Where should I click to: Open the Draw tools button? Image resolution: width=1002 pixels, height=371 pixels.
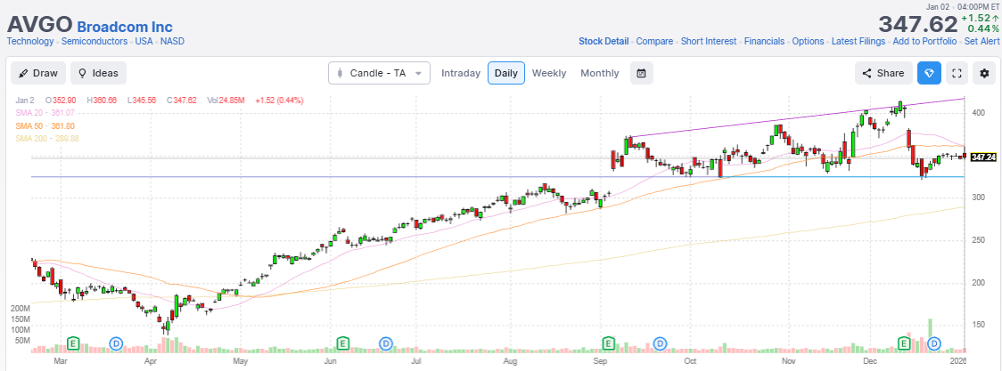38,73
